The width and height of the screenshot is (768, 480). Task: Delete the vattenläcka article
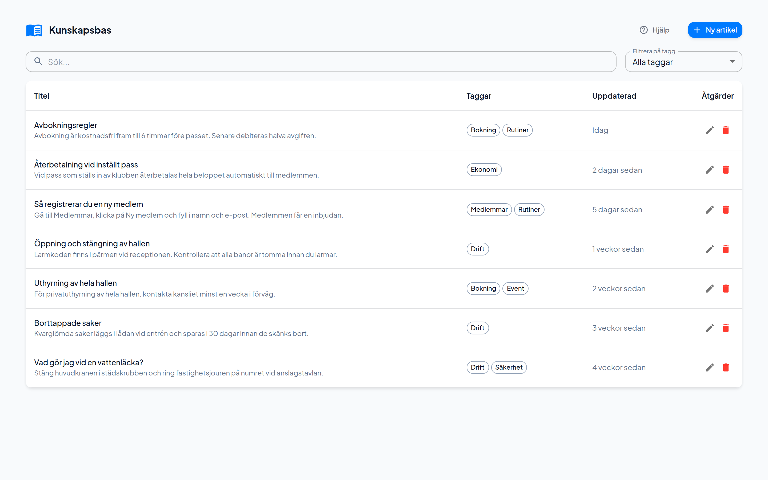726,368
